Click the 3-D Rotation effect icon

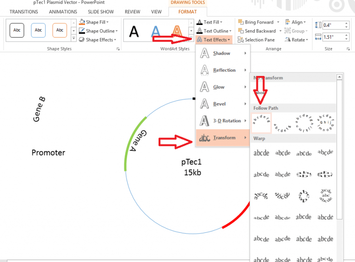click(x=204, y=121)
